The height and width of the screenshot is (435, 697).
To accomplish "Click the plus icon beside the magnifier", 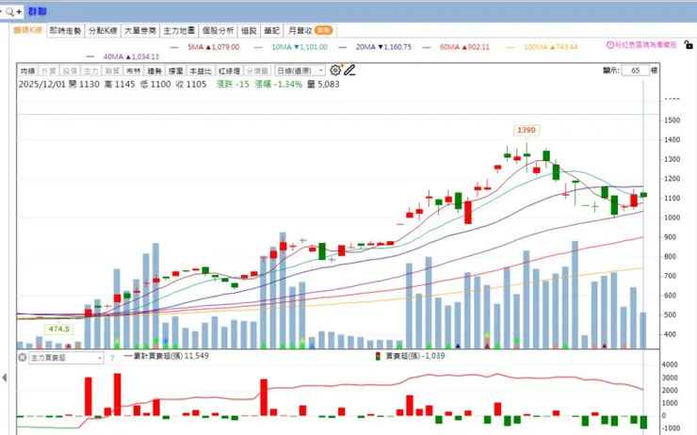I will (x=19, y=11).
